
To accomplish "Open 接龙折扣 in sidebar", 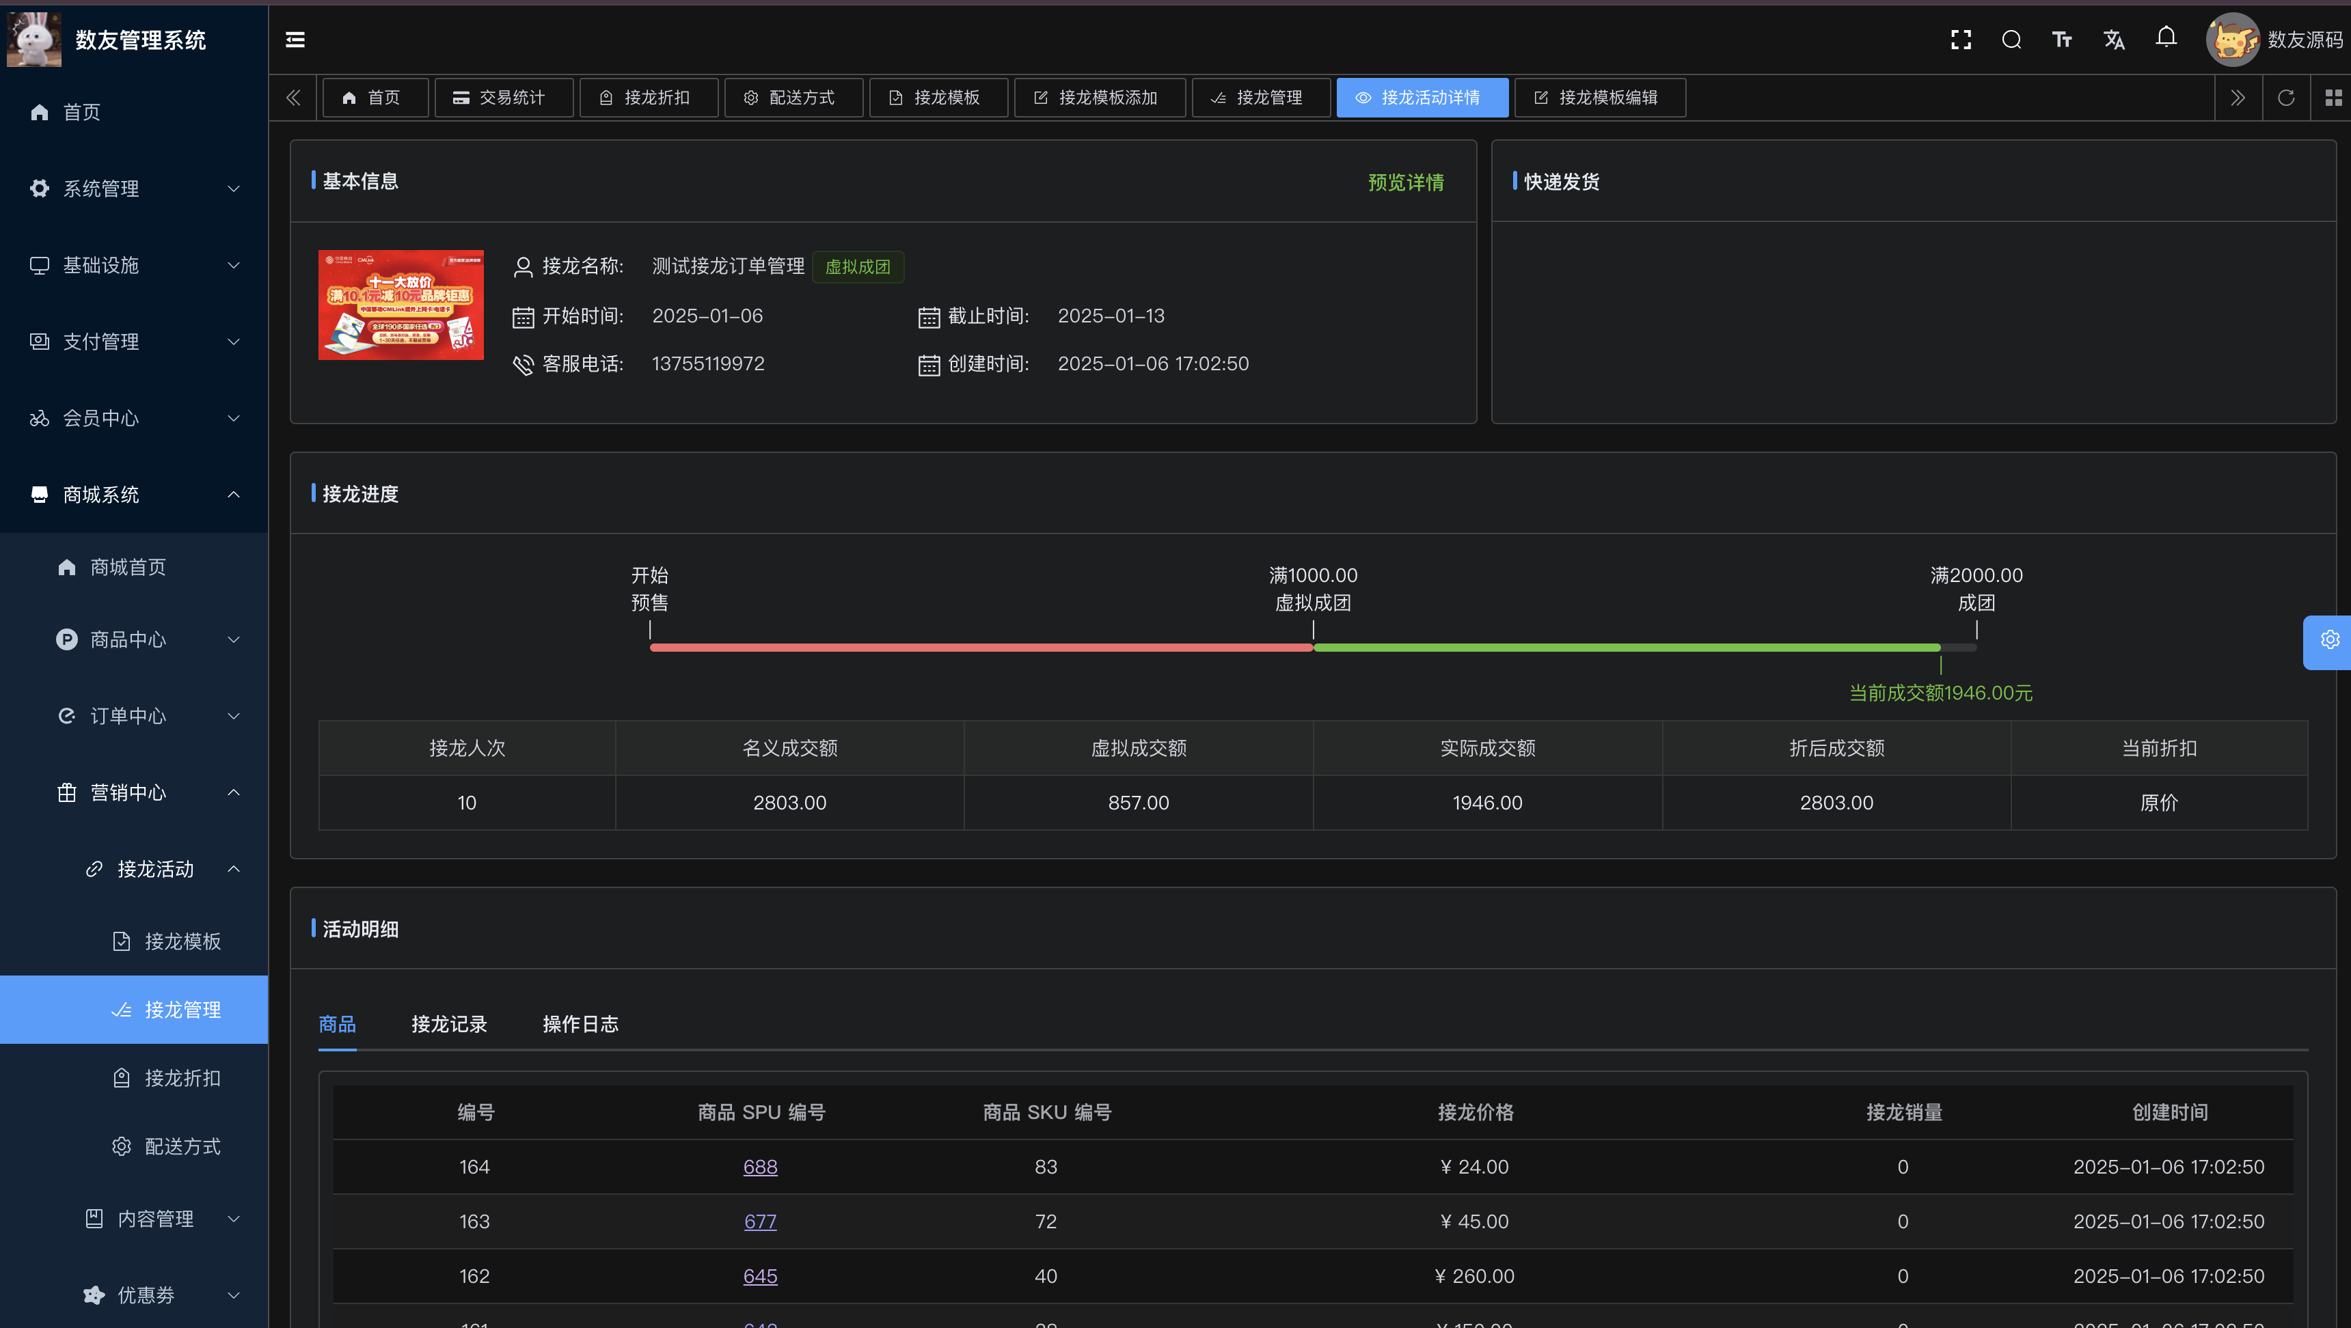I will coord(134,1078).
